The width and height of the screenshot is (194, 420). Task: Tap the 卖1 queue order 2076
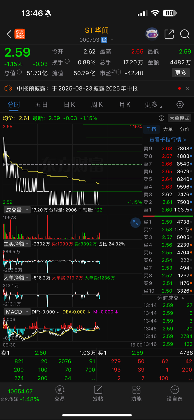pyautogui.click(x=65, y=361)
